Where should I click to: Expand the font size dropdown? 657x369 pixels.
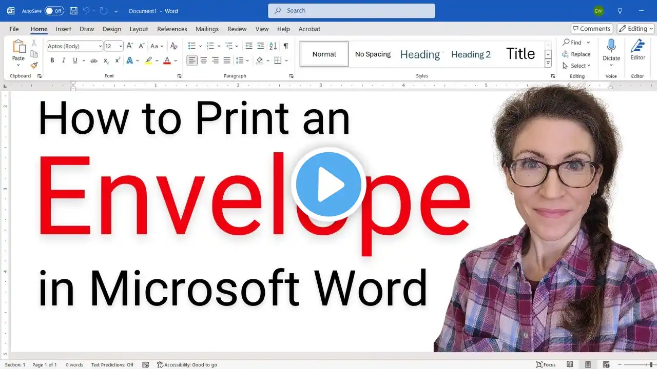click(x=121, y=46)
